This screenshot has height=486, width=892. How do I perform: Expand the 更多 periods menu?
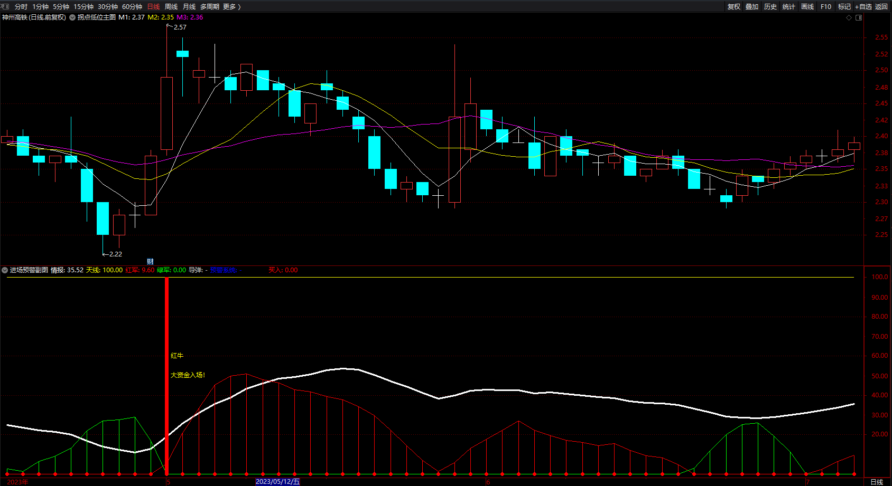(x=231, y=6)
